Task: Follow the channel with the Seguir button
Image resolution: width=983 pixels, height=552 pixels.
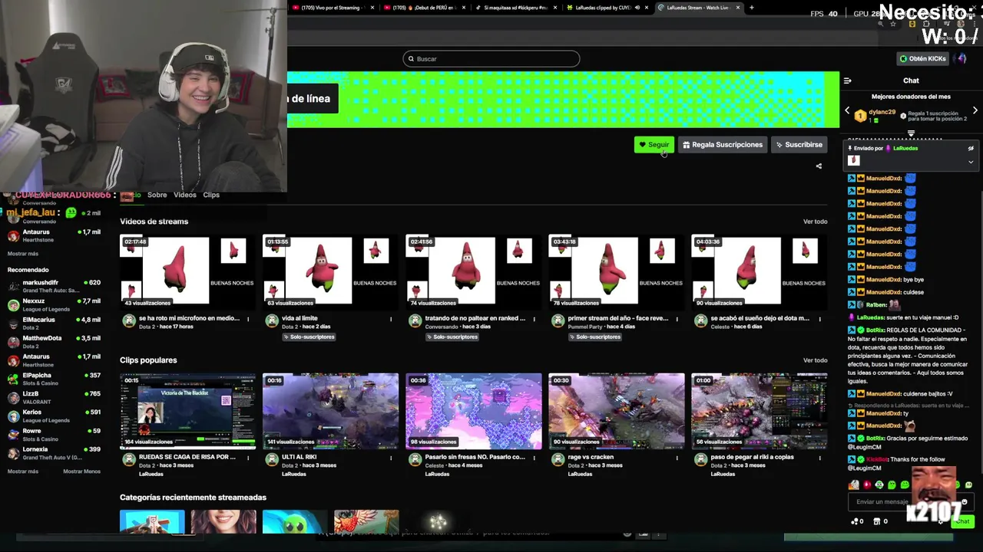Action: pyautogui.click(x=654, y=144)
